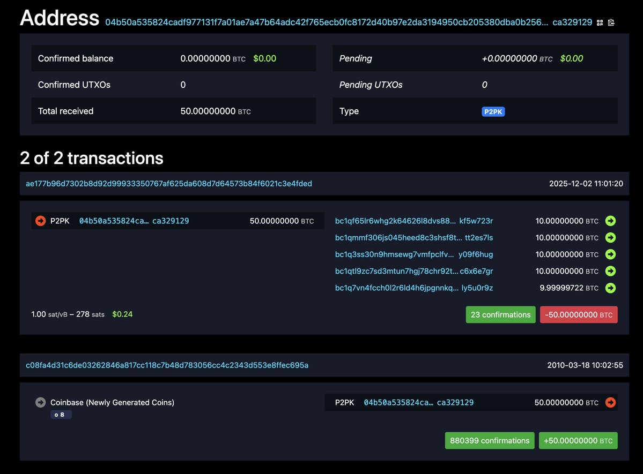643x474 pixels.
Task: Click green spend arrow beside tt2es7ls output
Action: coord(610,237)
